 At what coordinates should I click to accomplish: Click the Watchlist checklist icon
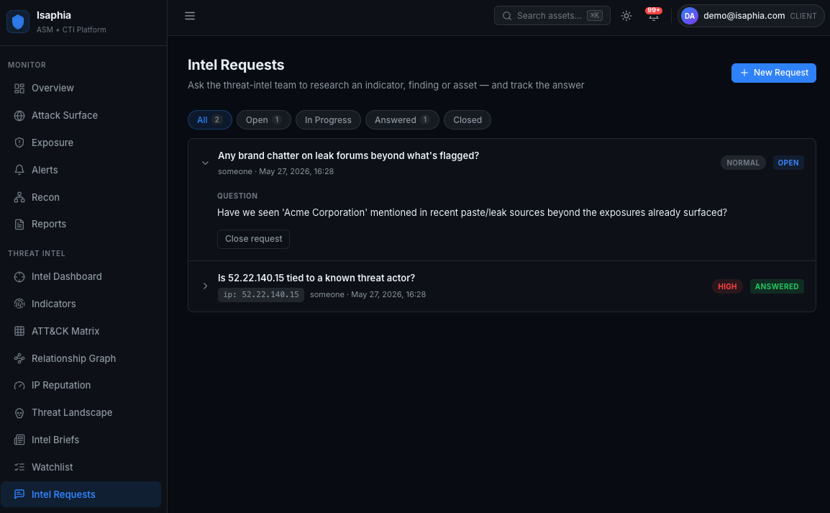[19, 468]
